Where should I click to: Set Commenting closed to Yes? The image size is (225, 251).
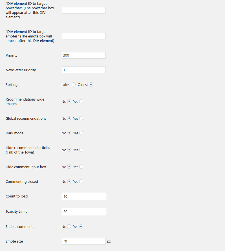pyautogui.click(x=81, y=181)
